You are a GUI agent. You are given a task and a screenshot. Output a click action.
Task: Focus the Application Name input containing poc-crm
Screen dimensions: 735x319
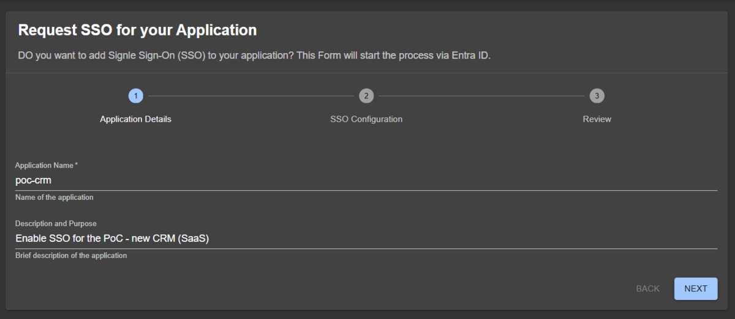point(366,180)
